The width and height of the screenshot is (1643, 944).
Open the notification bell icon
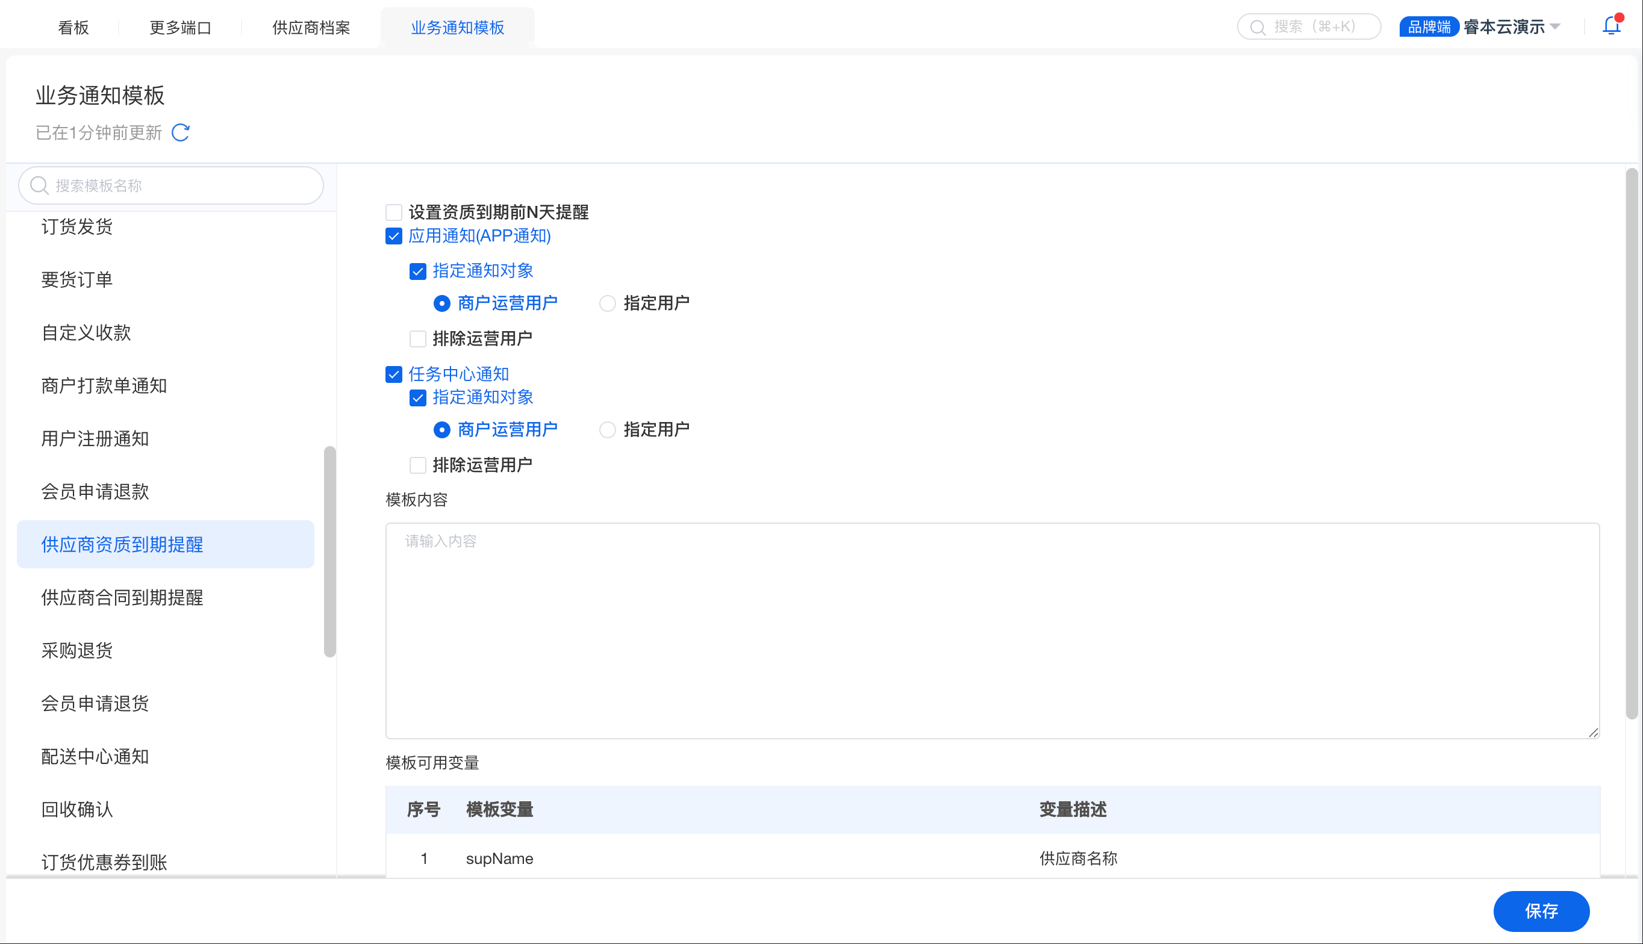tap(1610, 26)
